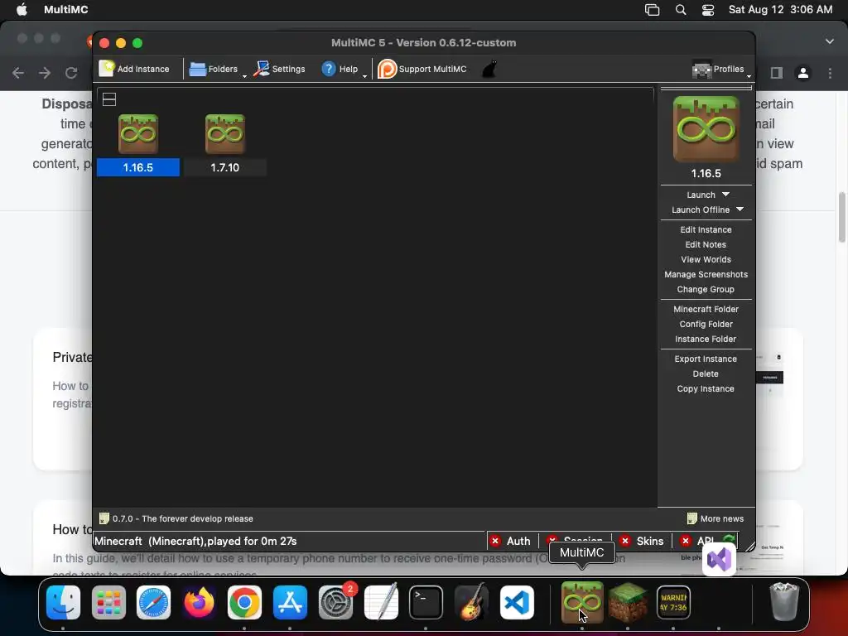Delete the selected instance
The image size is (848, 636).
coord(706,373)
